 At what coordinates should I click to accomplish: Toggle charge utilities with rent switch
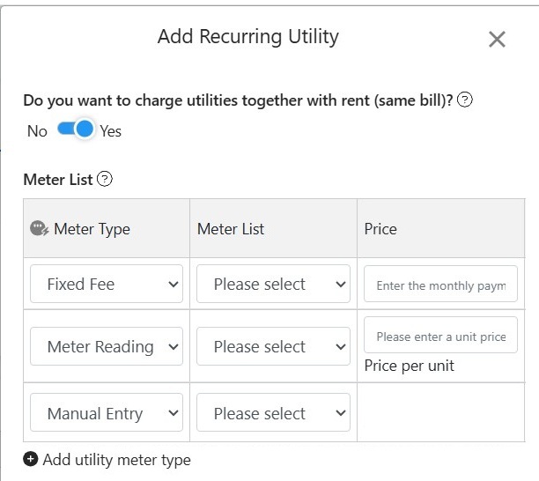click(76, 130)
